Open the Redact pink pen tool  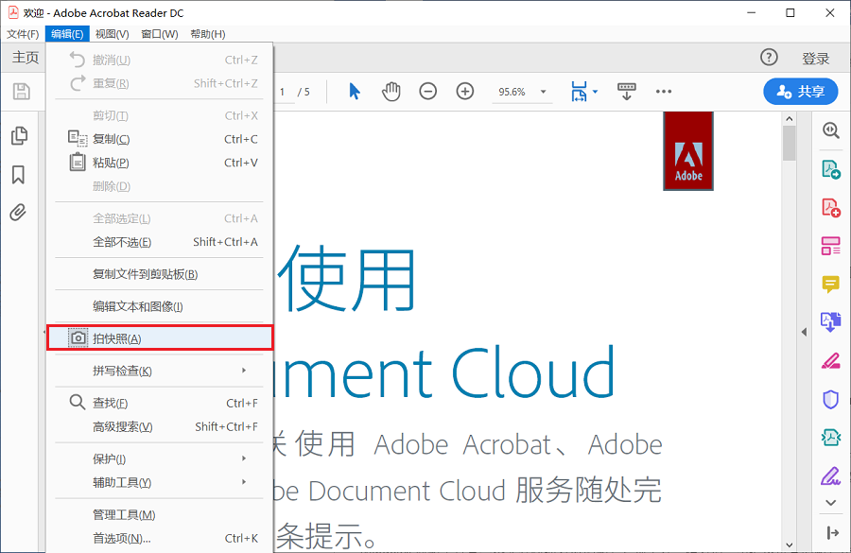tap(831, 361)
